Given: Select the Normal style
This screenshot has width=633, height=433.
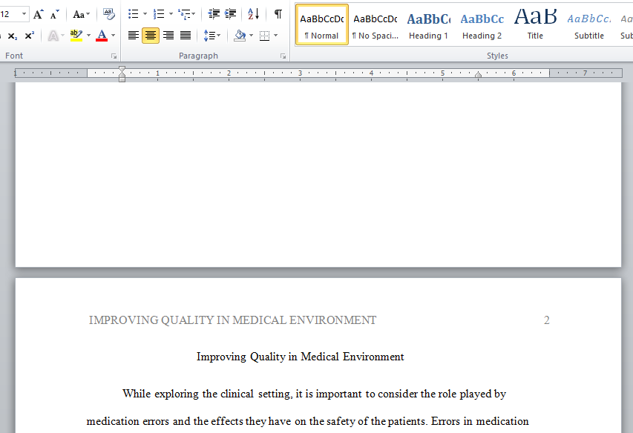Looking at the screenshot, I should pyautogui.click(x=322, y=25).
